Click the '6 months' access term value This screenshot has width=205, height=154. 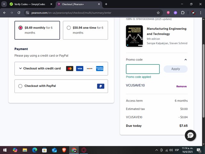click(x=181, y=101)
